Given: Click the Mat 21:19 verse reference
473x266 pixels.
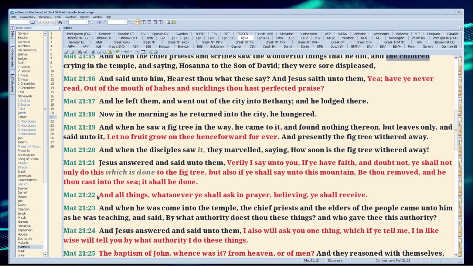Looking at the screenshot, I should click(x=79, y=127).
